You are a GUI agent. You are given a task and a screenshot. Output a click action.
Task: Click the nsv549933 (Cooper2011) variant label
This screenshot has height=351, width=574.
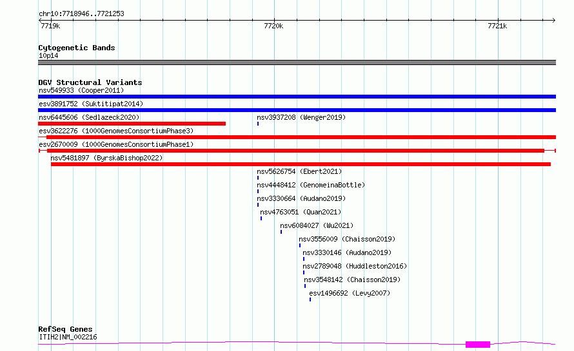(x=81, y=90)
